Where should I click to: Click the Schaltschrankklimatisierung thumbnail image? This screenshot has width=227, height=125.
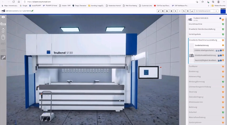(192, 55)
